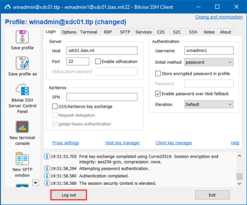Select the S2C tab
This screenshot has width=247, height=205.
coord(177,32)
